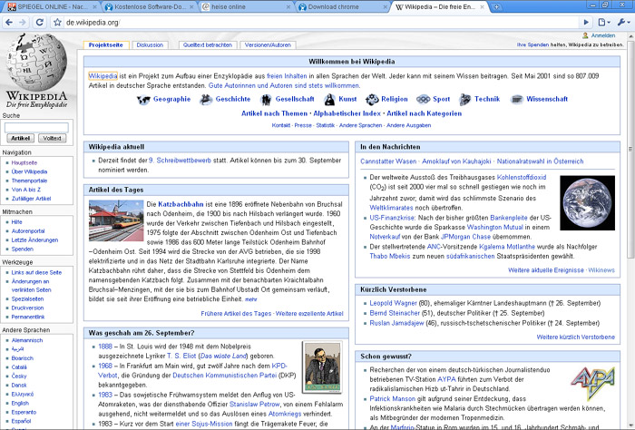
Task: Go back using browser back arrow
Action: coord(9,23)
